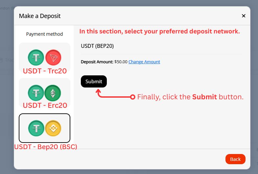Click the Tether icon in the Bep20 card

[x=36, y=128]
